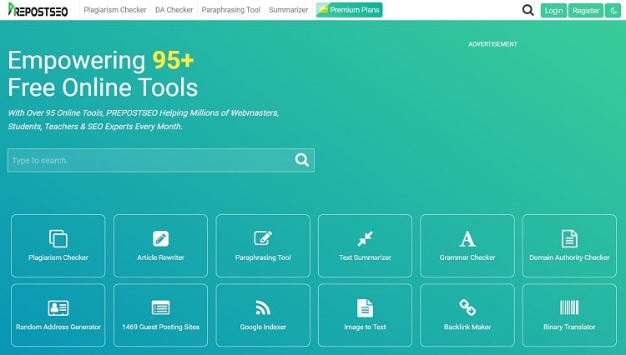
Task: Open Plagiarism Checker in the top navigation
Action: coord(115,10)
